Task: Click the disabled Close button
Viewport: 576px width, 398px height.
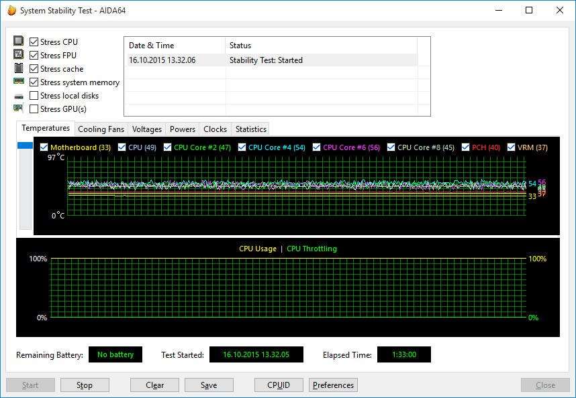Action: tap(545, 385)
